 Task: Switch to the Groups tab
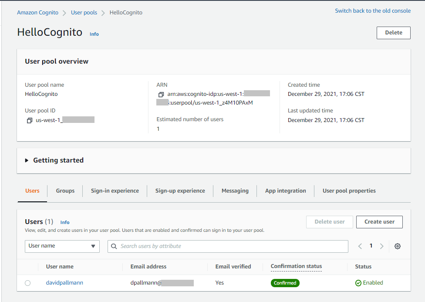[65, 191]
